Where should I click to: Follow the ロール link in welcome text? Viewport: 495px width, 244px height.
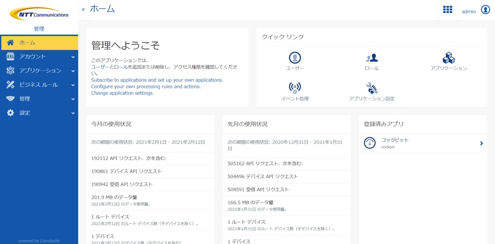121,67
